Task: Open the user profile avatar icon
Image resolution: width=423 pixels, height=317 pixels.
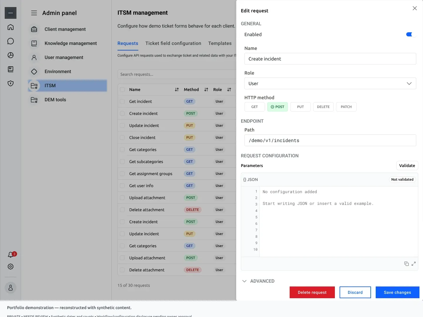Action: (11, 288)
